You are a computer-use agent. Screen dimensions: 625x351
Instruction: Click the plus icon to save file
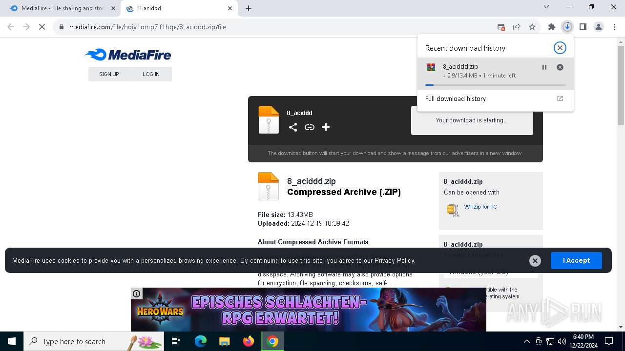[x=326, y=127]
